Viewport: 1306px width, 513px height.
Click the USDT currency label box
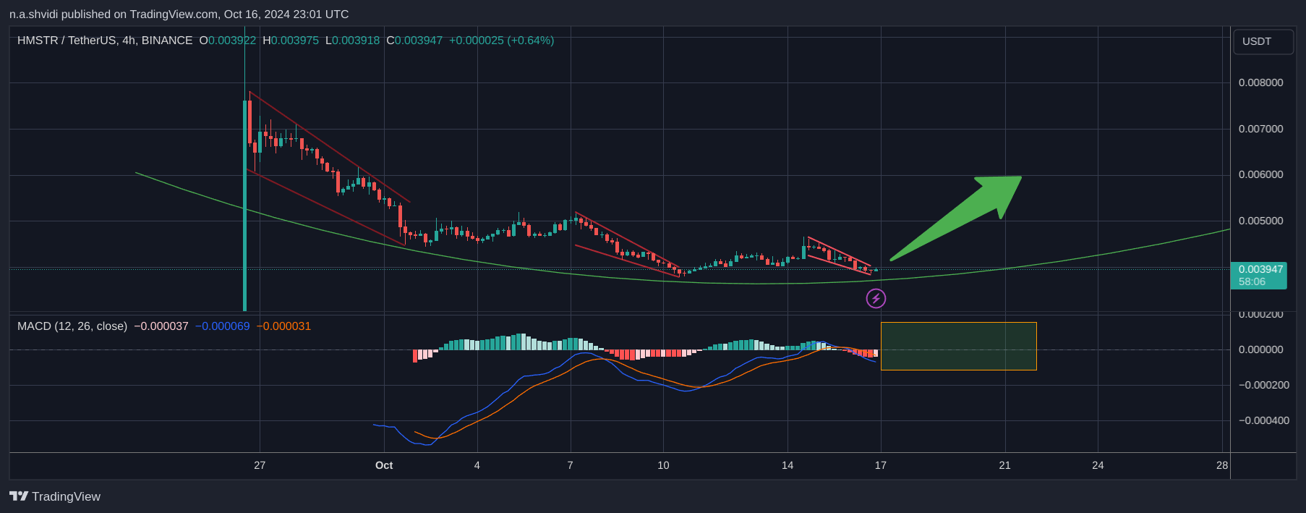point(1263,41)
